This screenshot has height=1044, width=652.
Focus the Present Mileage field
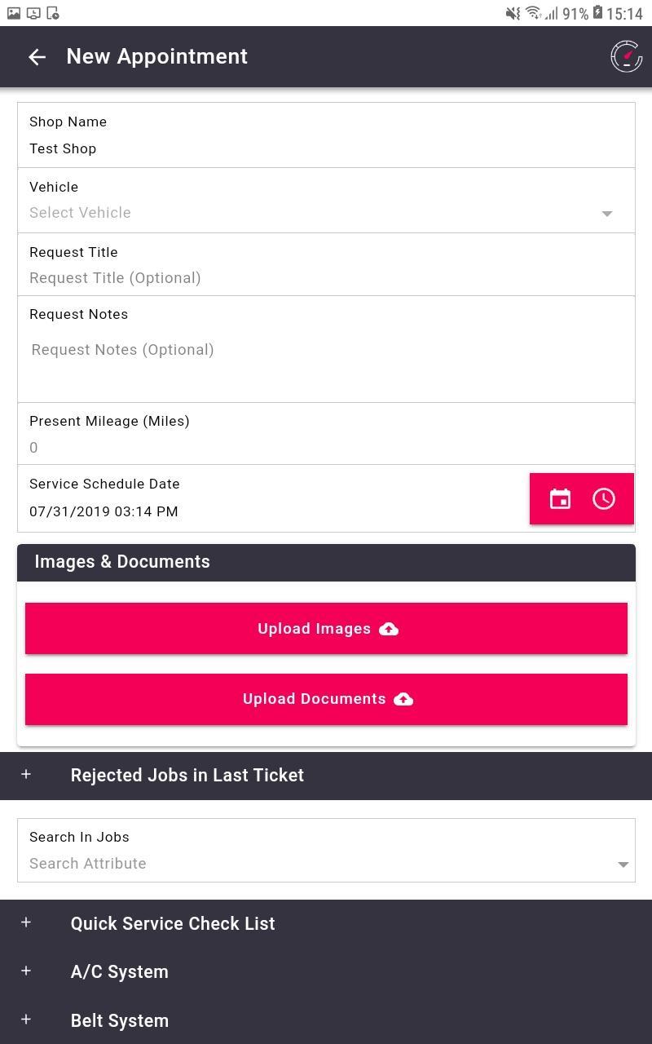point(326,448)
